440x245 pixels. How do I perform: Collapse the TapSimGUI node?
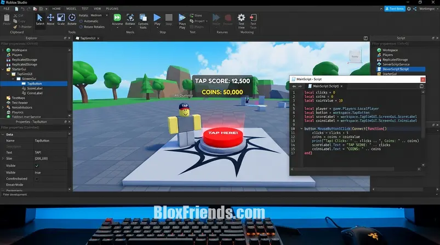click(8, 74)
